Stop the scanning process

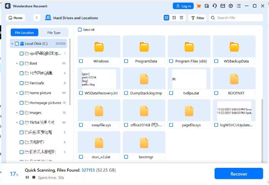pos(34,177)
